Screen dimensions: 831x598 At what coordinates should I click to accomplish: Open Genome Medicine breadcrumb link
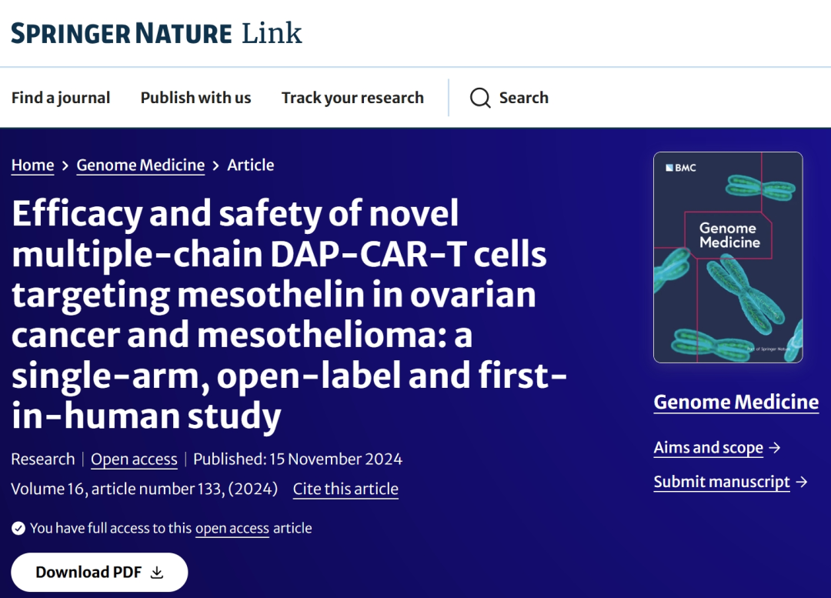(141, 165)
